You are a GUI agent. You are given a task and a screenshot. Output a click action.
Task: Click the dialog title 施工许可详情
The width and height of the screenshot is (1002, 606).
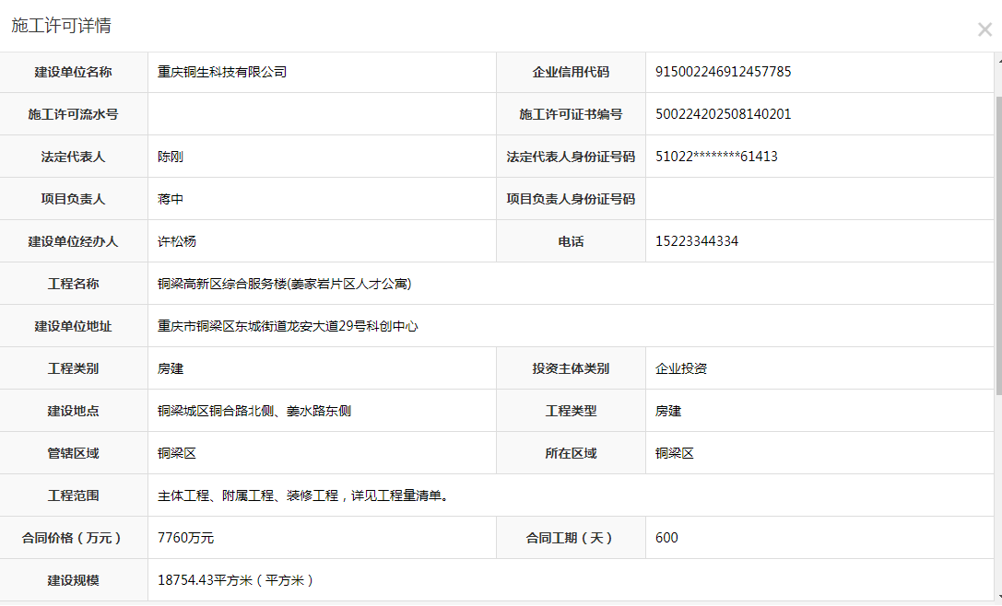(61, 26)
